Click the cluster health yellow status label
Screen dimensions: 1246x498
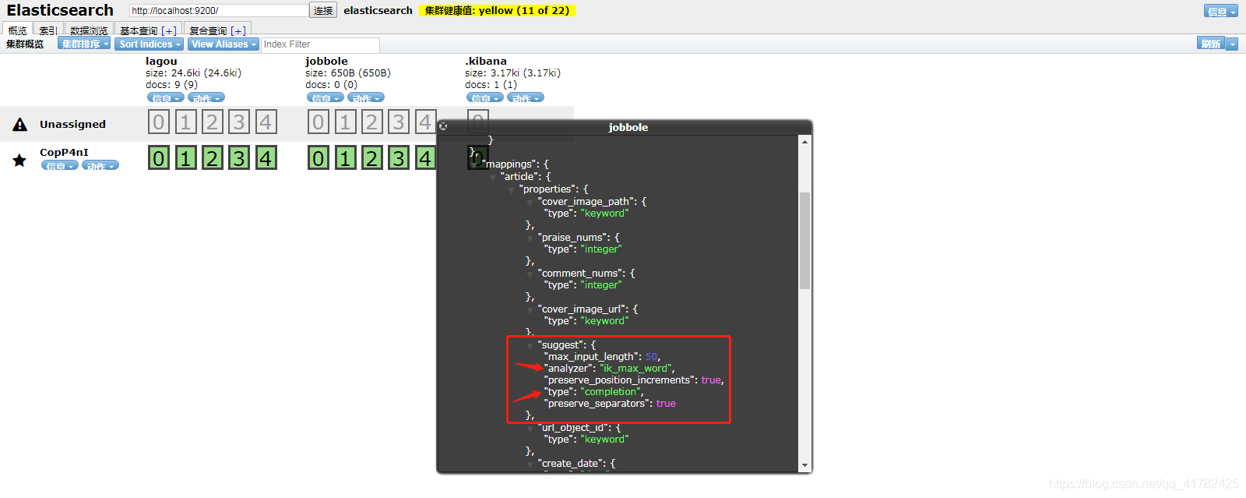click(x=497, y=11)
